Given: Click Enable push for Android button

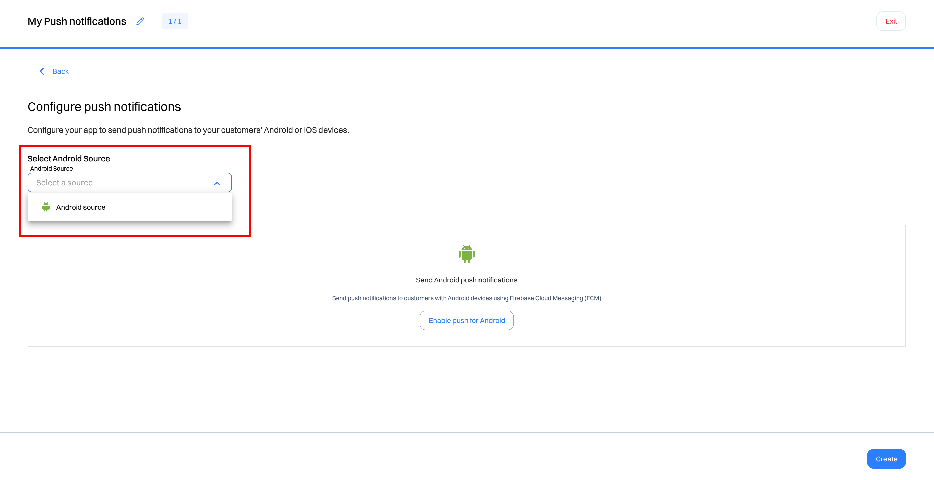Looking at the screenshot, I should coord(467,320).
